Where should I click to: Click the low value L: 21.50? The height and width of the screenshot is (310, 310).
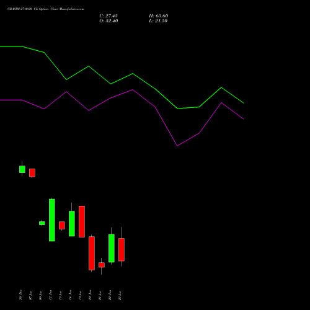[x=158, y=21]
